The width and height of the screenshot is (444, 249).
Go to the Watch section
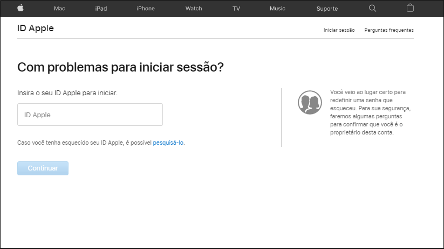tap(194, 9)
